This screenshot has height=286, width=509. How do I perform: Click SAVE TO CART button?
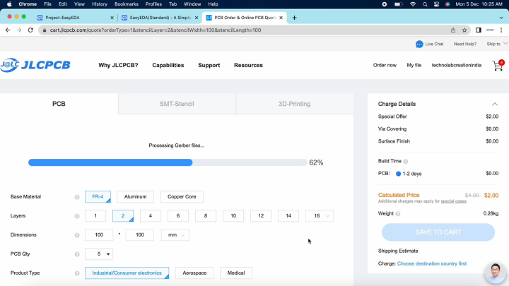[x=438, y=232]
